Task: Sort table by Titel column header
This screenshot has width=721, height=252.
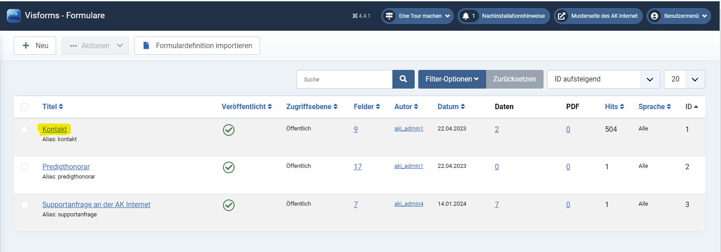Action: pyautogui.click(x=53, y=107)
